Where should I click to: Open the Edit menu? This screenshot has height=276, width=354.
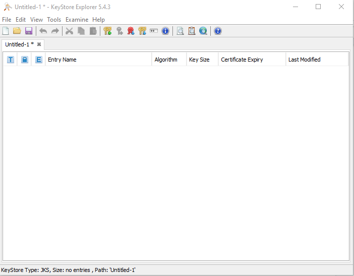[21, 20]
